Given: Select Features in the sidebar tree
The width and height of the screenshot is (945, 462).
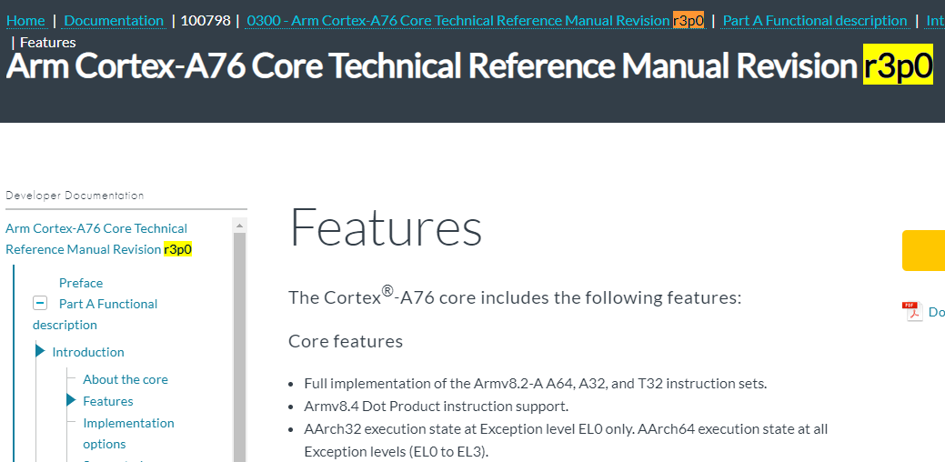Looking at the screenshot, I should pyautogui.click(x=108, y=401).
